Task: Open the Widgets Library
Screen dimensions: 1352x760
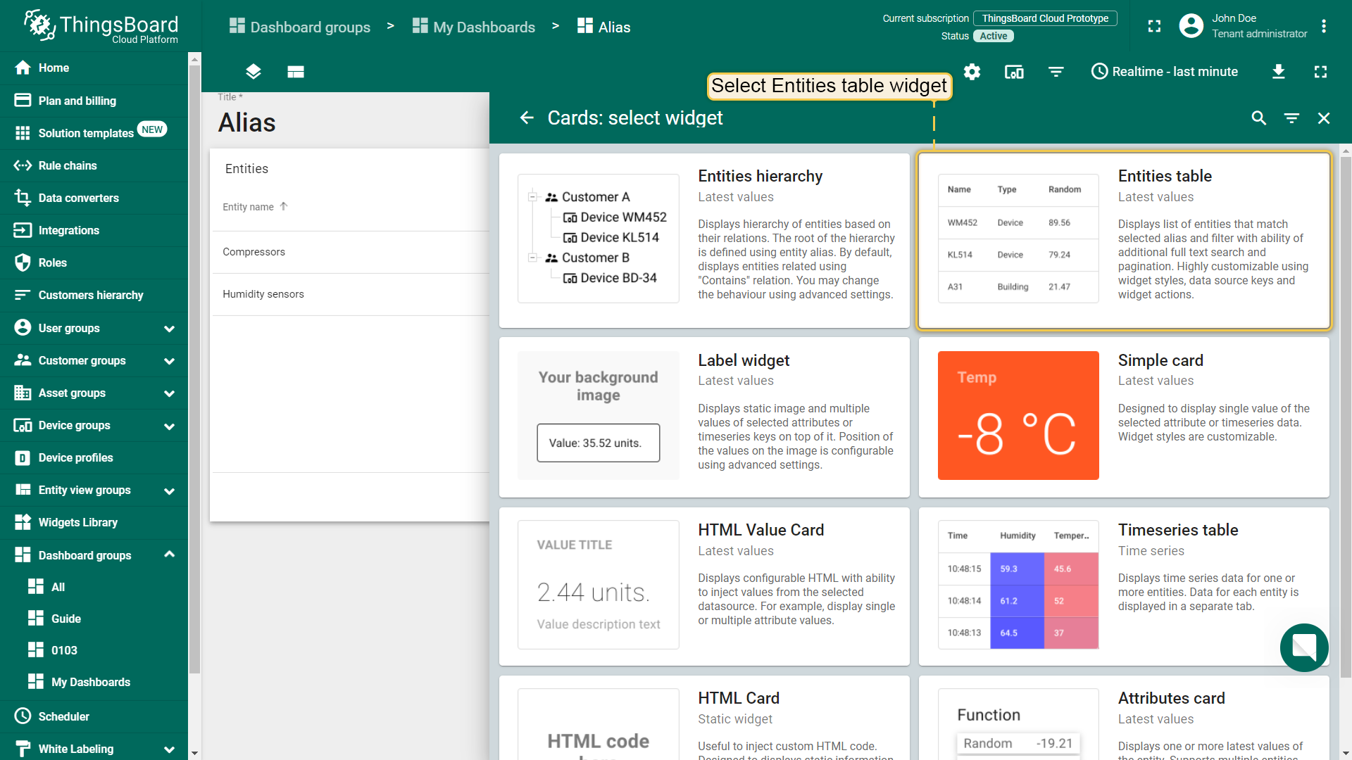Action: pyautogui.click(x=94, y=522)
